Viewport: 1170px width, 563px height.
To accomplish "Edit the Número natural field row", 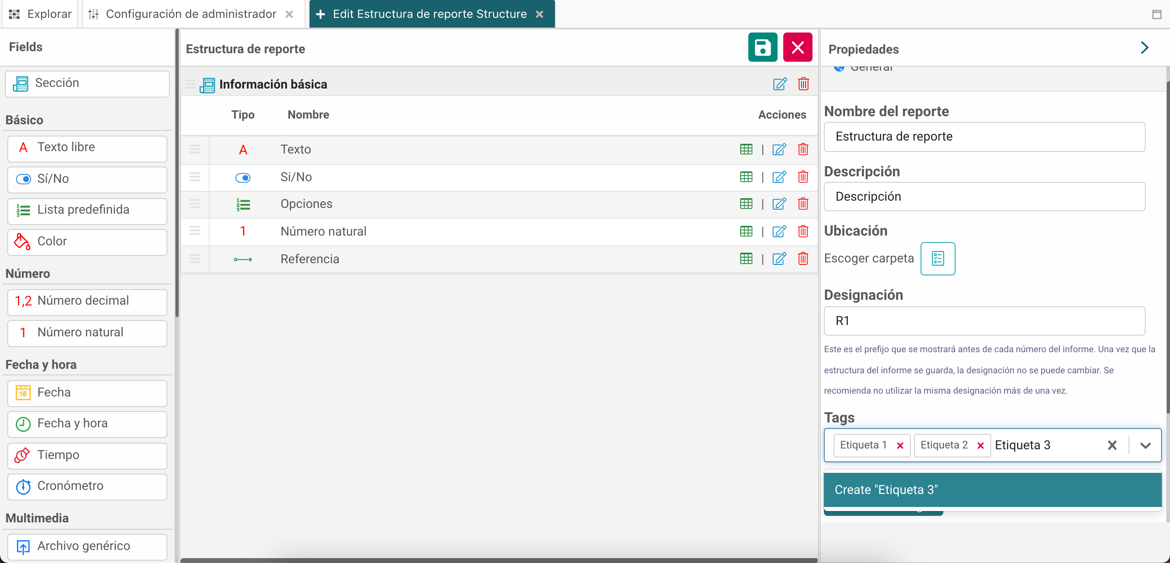I will 779,232.
